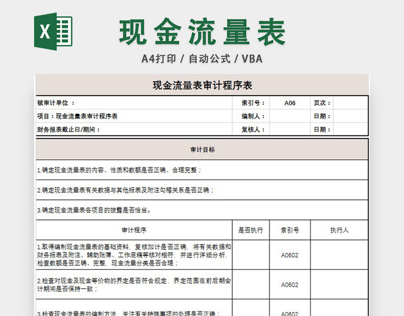This screenshot has height=316, width=404.
Task: Click 财务报表截止日/期间： cell
Action: (x=134, y=130)
